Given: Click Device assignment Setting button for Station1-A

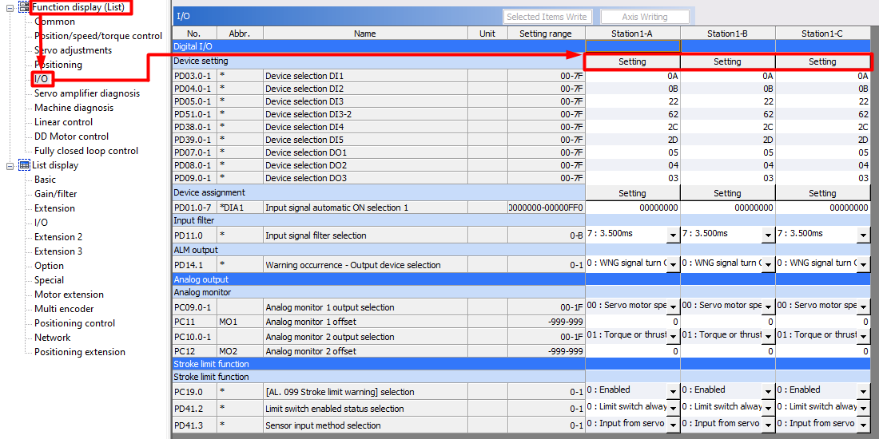Looking at the screenshot, I should pyautogui.click(x=632, y=193).
